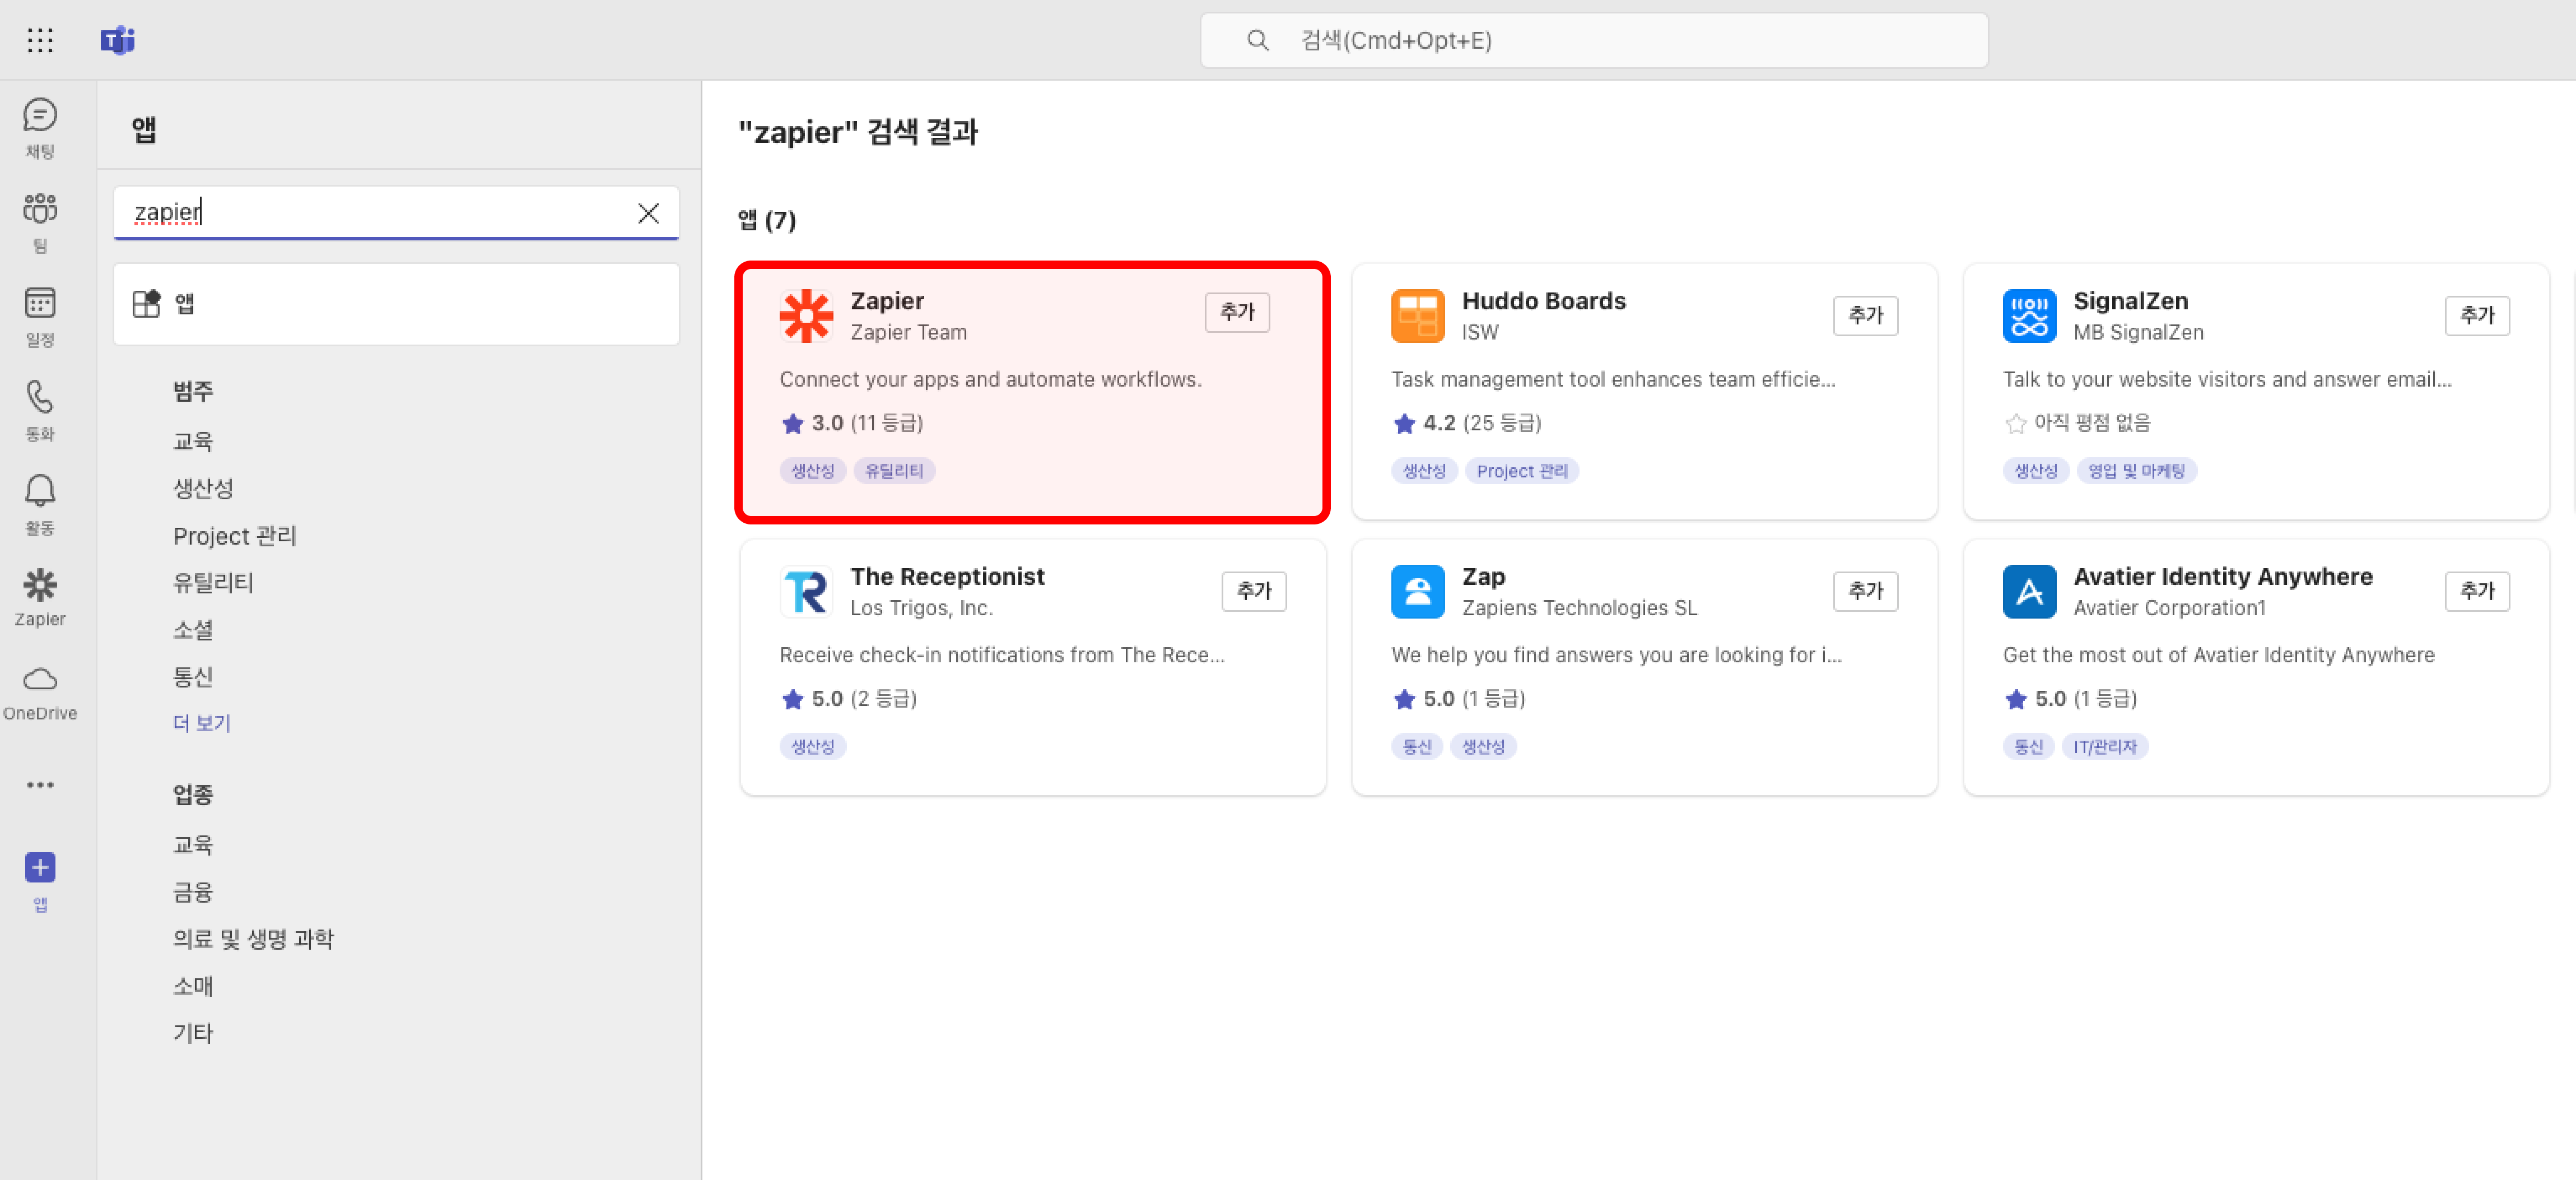Screen dimensions: 2576x1180
Task: Expand categories with 더 보기 link
Action: click(x=201, y=723)
